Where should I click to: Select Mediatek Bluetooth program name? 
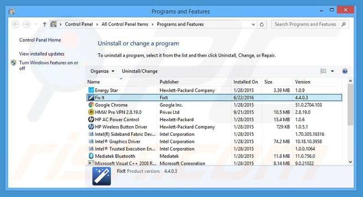coord(115,156)
